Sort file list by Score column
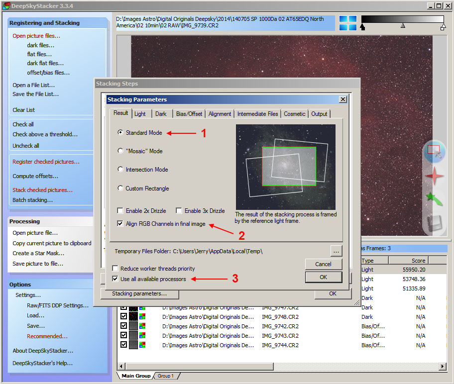This screenshot has height=384, width=454. click(408, 261)
